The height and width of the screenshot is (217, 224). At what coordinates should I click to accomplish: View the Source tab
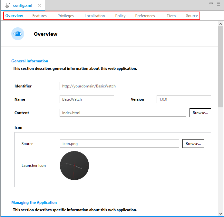pos(192,16)
